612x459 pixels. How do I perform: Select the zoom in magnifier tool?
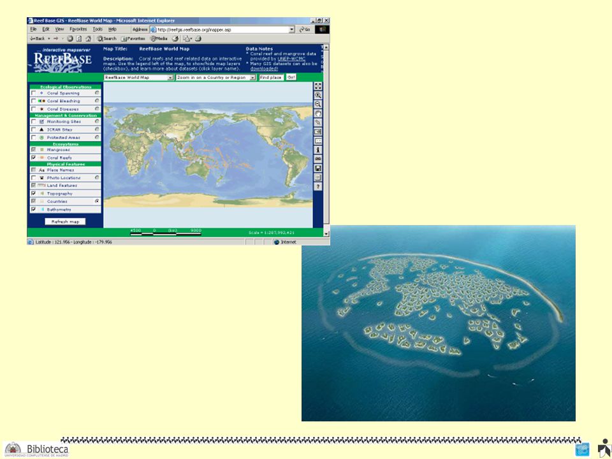point(318,95)
